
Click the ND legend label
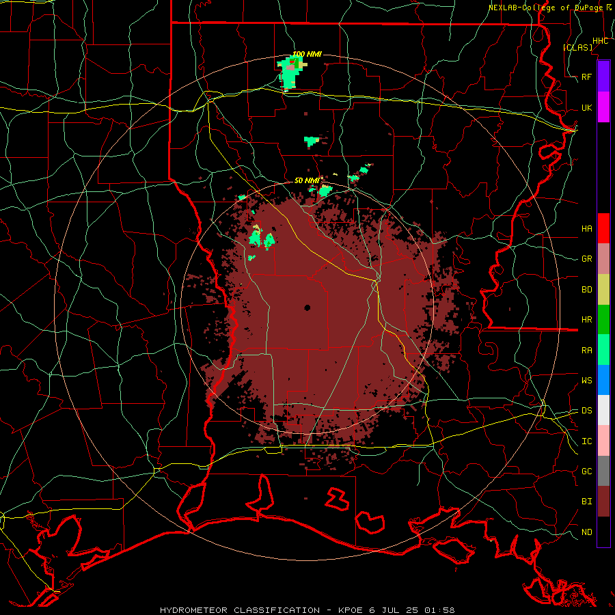[x=586, y=532]
